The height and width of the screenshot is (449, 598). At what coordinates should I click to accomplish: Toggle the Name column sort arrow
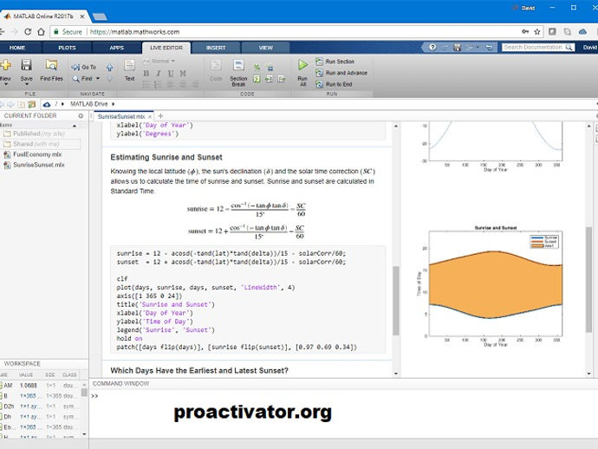pos(75,126)
